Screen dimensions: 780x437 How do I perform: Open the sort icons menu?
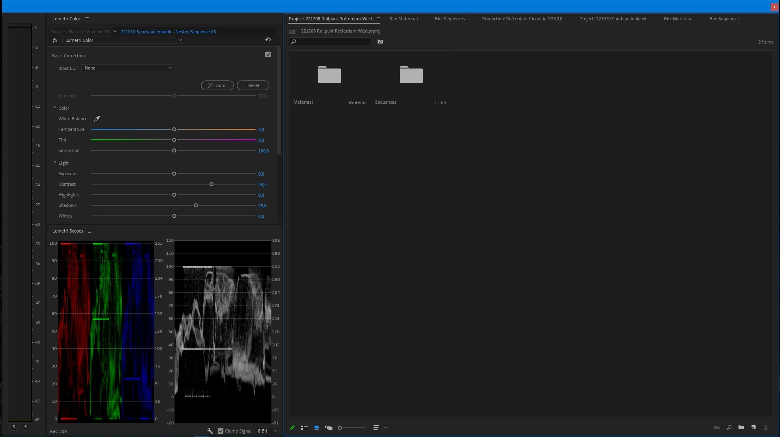[x=376, y=428]
